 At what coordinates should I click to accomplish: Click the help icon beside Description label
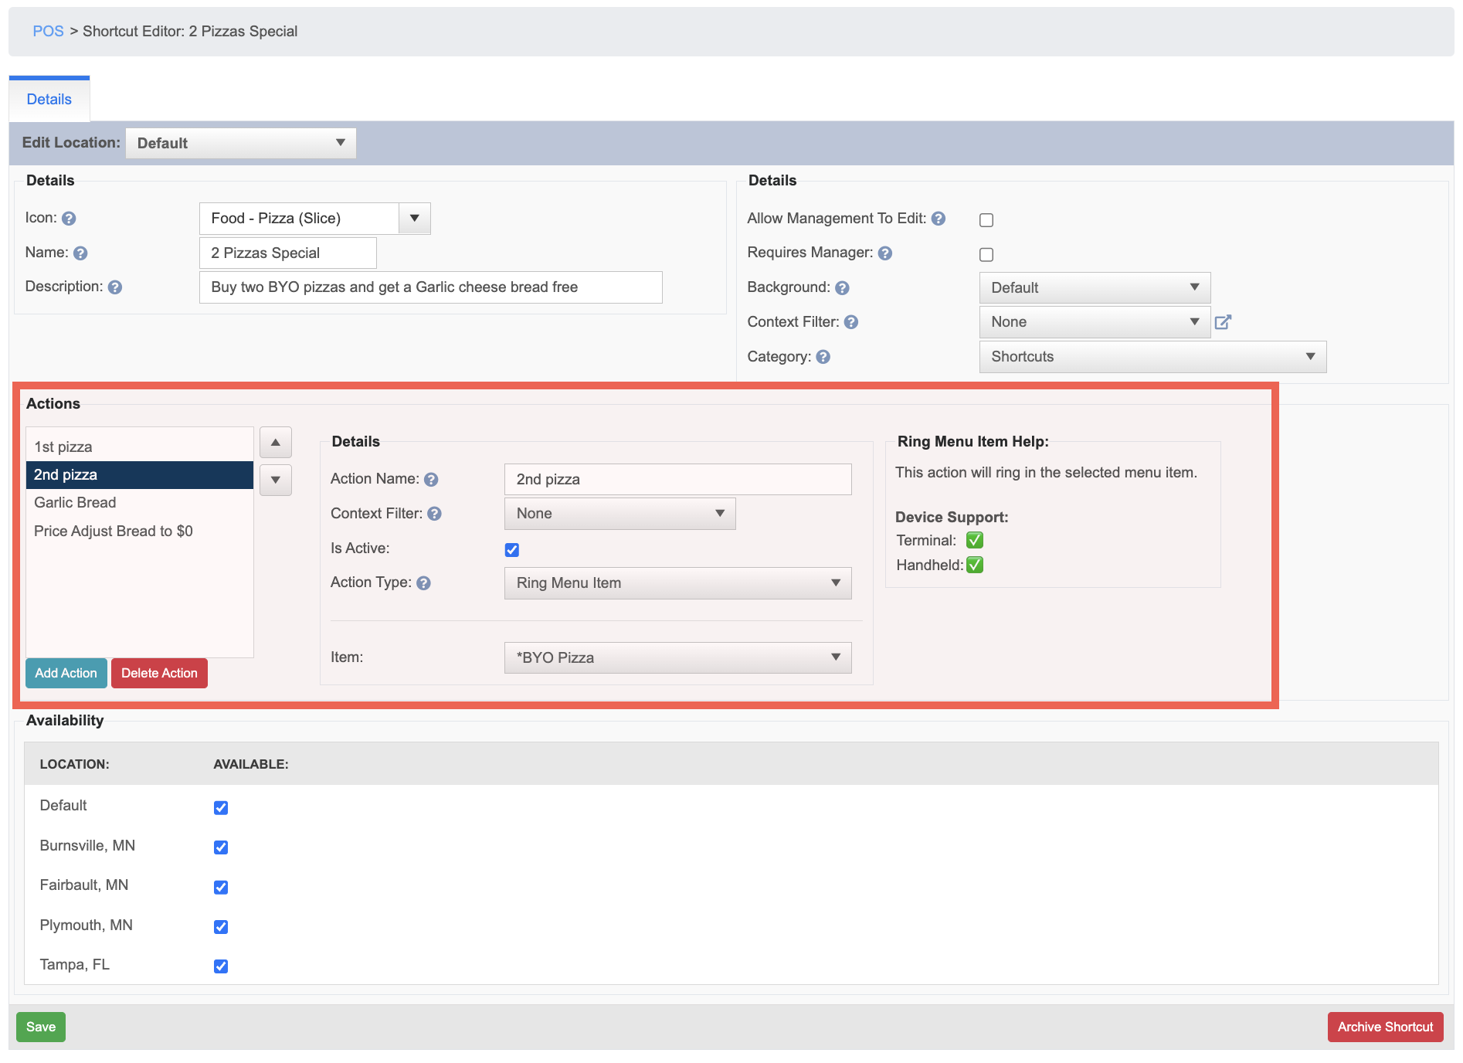click(x=115, y=287)
